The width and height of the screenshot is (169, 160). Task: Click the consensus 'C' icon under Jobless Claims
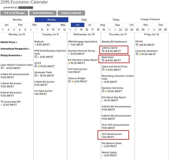coord(103,51)
